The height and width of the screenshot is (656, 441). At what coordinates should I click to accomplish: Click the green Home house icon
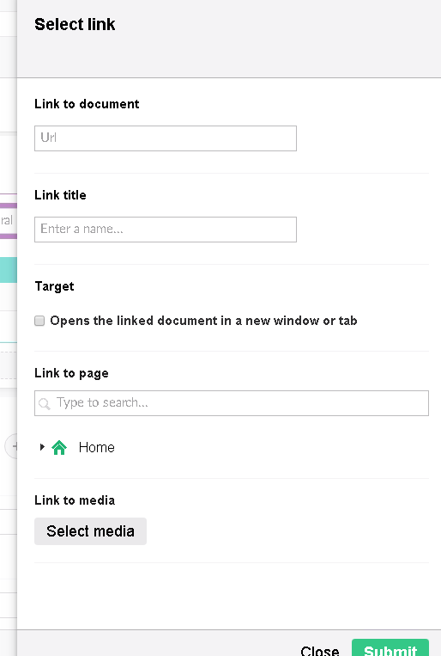[x=59, y=447]
